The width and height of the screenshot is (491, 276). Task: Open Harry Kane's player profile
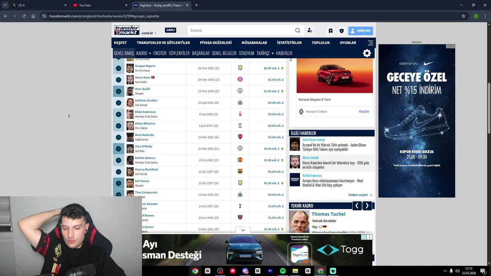point(143,77)
